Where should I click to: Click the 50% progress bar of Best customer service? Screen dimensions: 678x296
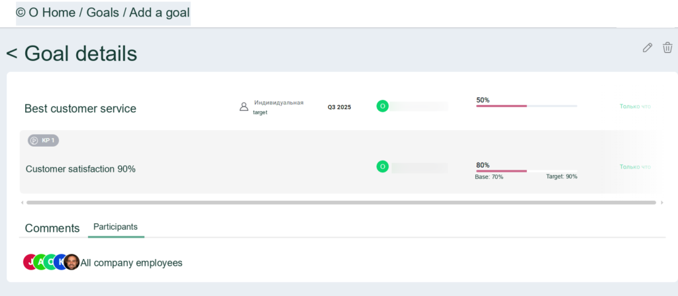click(526, 106)
